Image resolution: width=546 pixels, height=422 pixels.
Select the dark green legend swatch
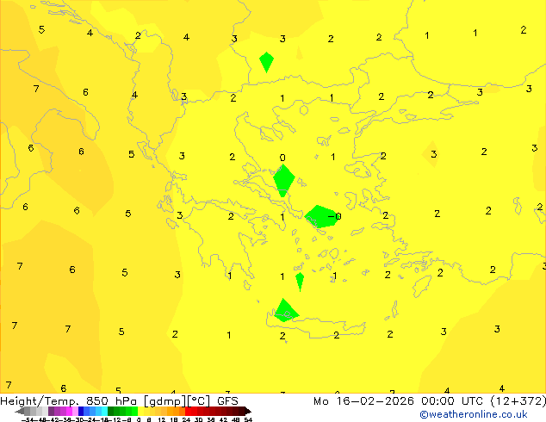(111, 411)
